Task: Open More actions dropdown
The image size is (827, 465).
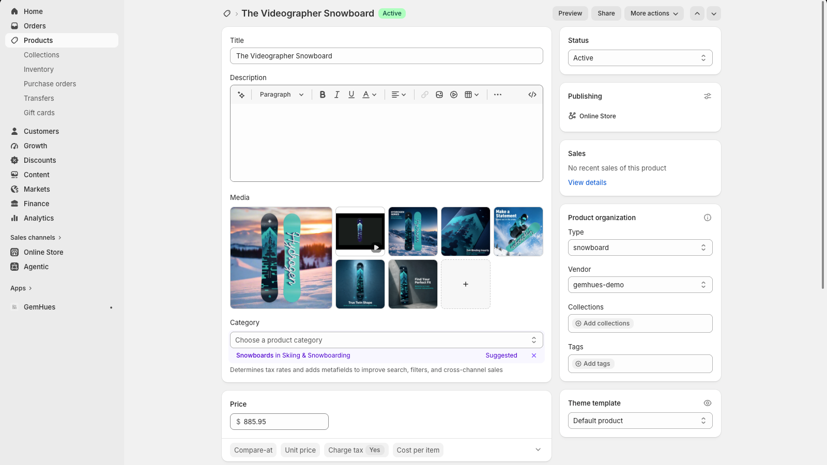Action: [x=654, y=13]
